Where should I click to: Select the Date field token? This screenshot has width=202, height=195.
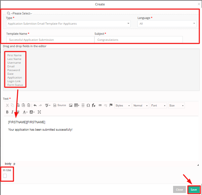[10, 74]
